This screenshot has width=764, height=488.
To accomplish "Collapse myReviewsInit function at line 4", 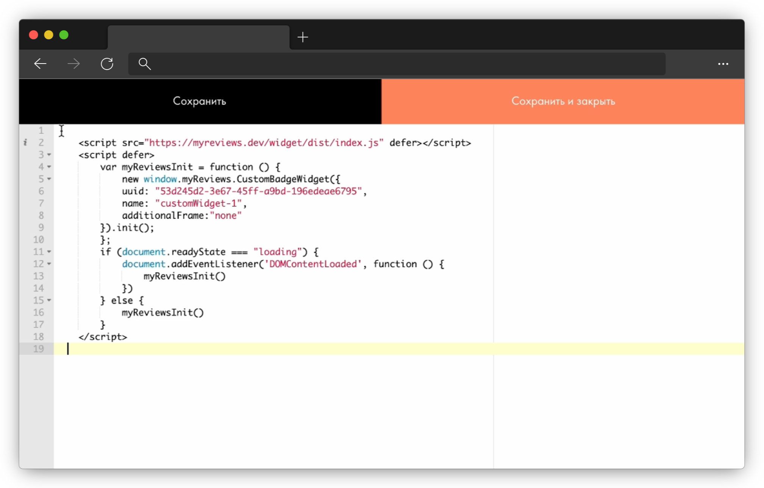I will click(49, 167).
